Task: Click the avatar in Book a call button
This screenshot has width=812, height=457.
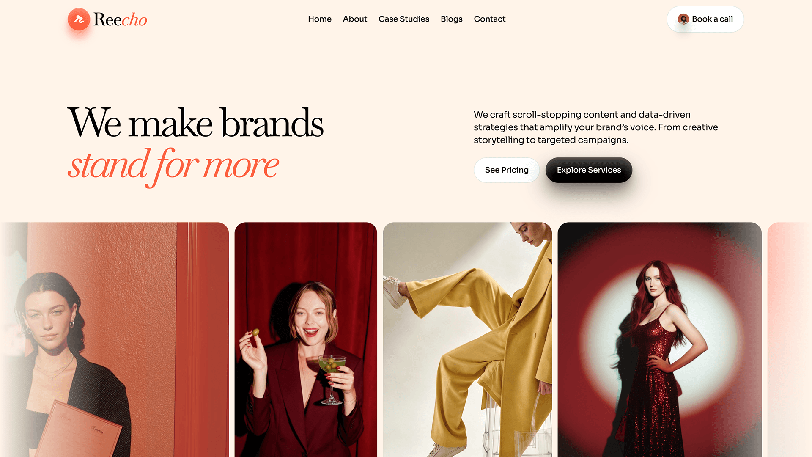Action: pos(683,19)
